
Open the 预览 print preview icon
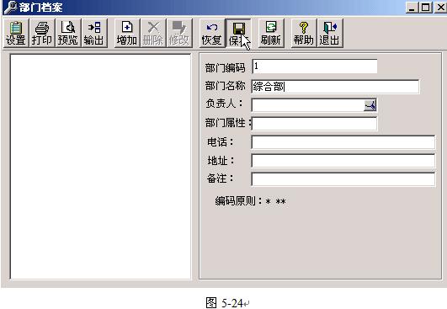pos(68,33)
